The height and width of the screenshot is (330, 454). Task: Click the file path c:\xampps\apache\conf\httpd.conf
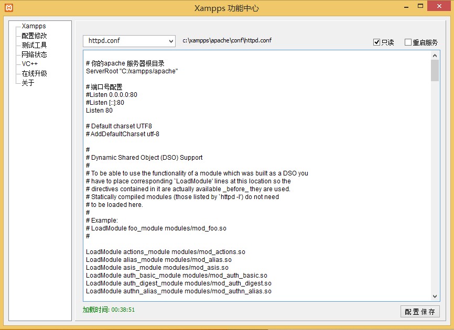point(227,40)
